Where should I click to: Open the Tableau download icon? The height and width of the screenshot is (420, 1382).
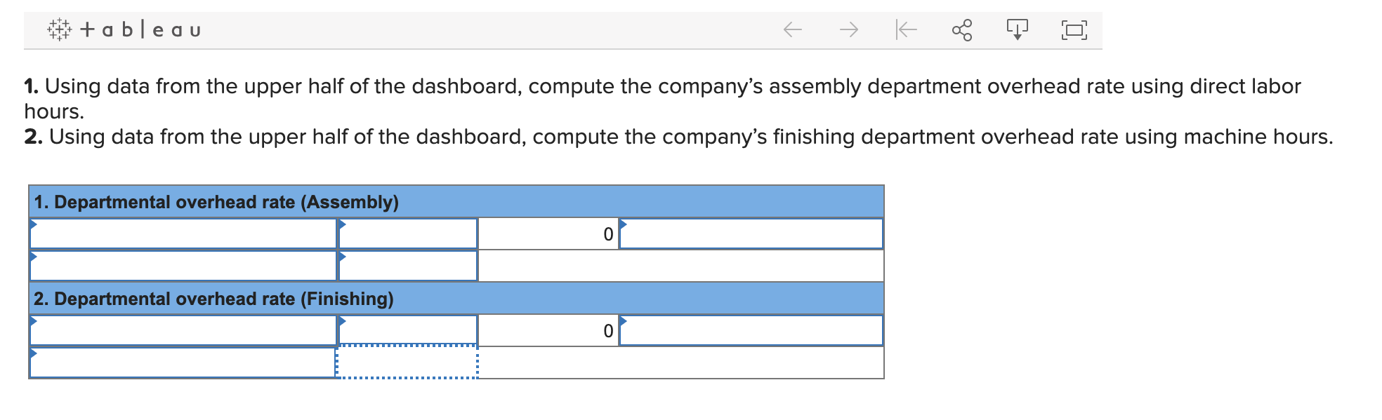tap(1017, 29)
